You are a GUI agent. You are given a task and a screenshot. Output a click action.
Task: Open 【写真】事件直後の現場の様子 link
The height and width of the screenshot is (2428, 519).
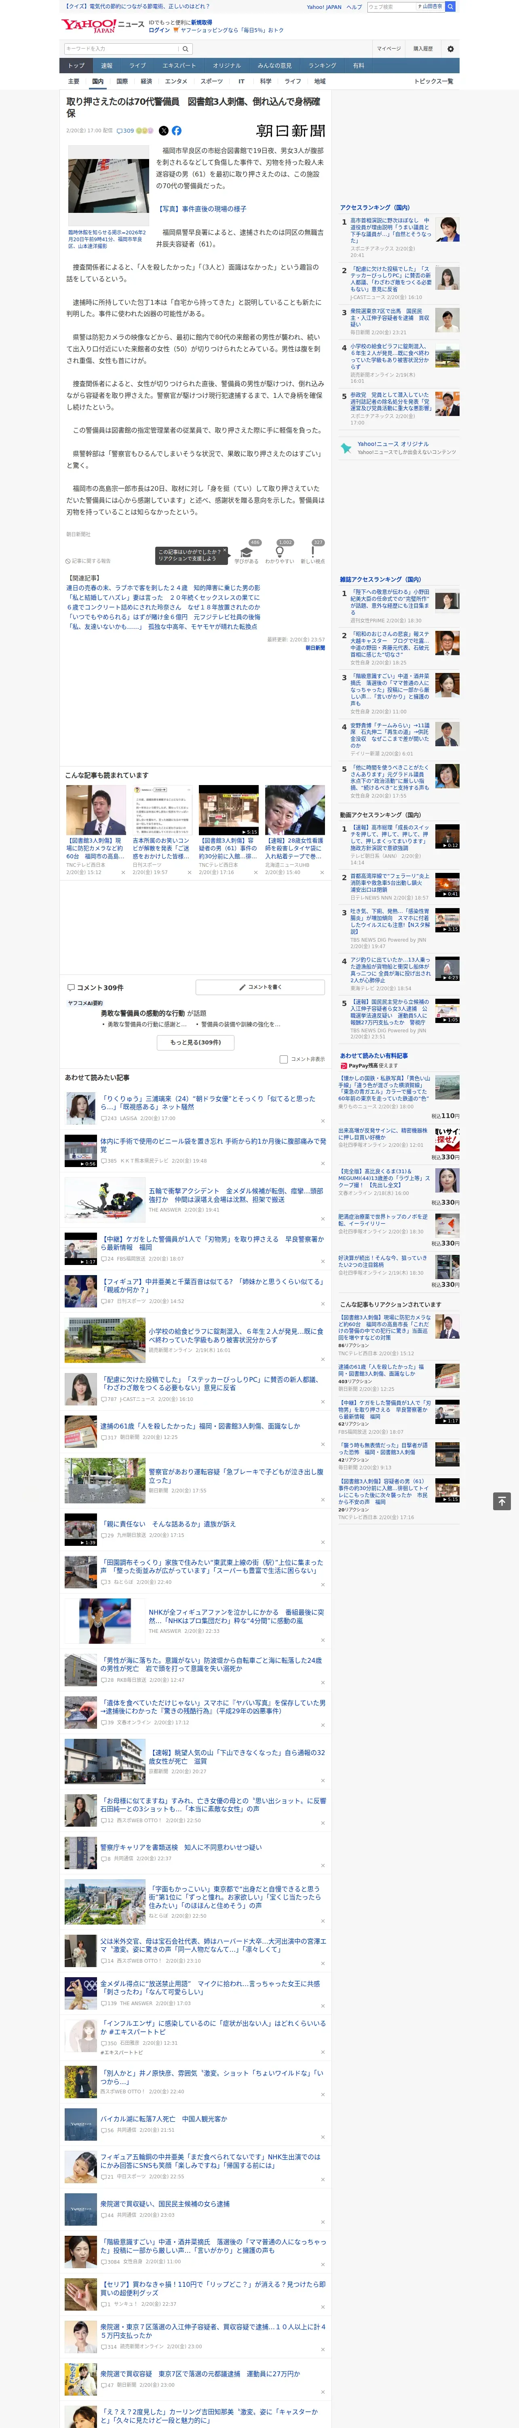tap(202, 209)
